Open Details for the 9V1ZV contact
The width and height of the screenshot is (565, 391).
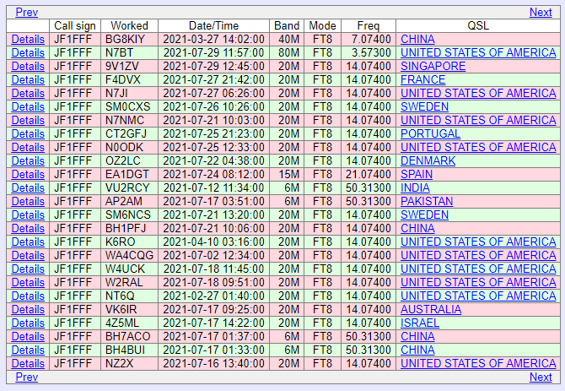[28, 67]
